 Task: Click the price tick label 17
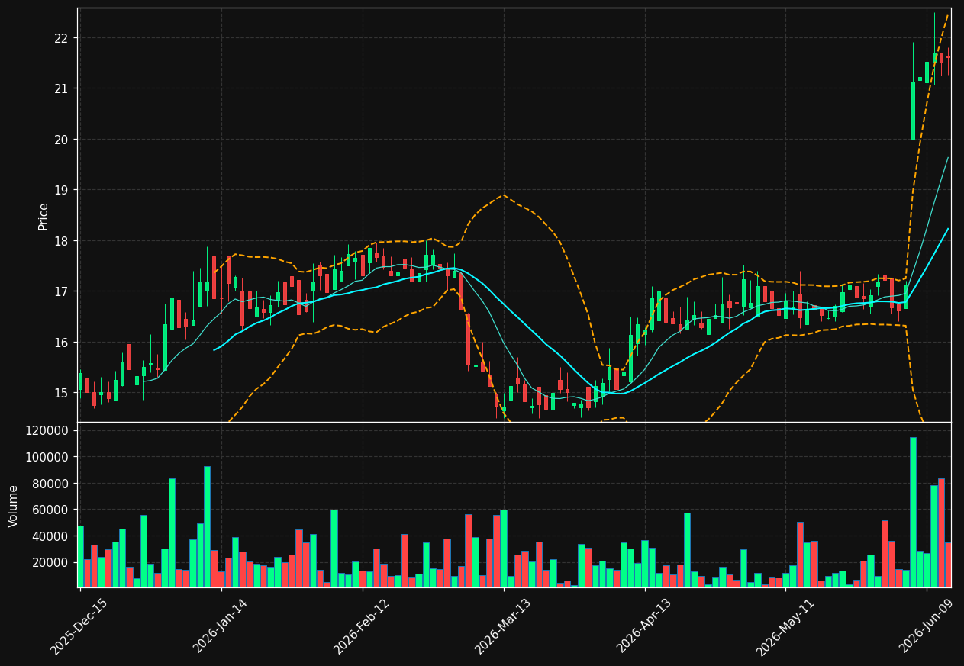point(61,291)
